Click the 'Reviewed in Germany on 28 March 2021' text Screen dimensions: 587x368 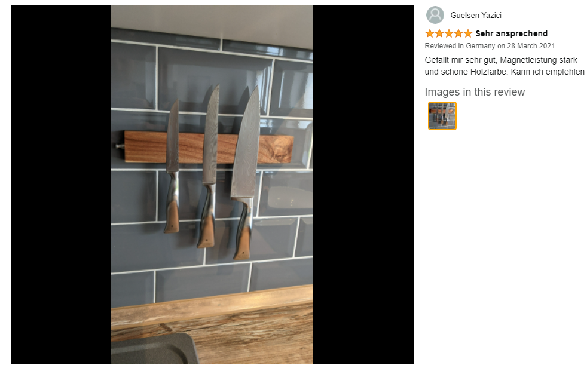point(490,46)
